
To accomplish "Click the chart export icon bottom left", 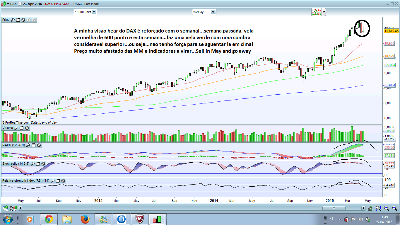I will [6, 208].
